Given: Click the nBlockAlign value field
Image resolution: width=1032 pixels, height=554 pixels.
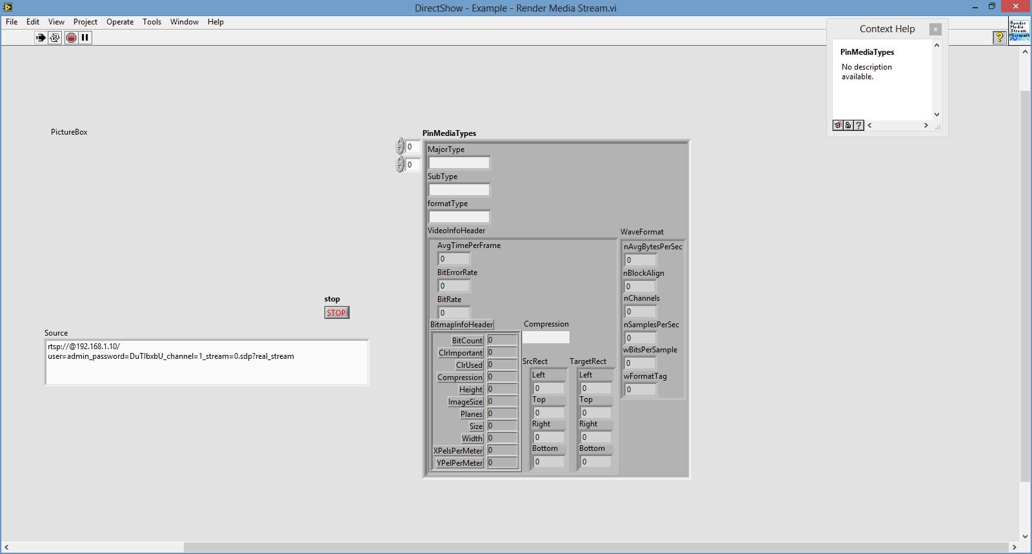Looking at the screenshot, I should coord(640,287).
